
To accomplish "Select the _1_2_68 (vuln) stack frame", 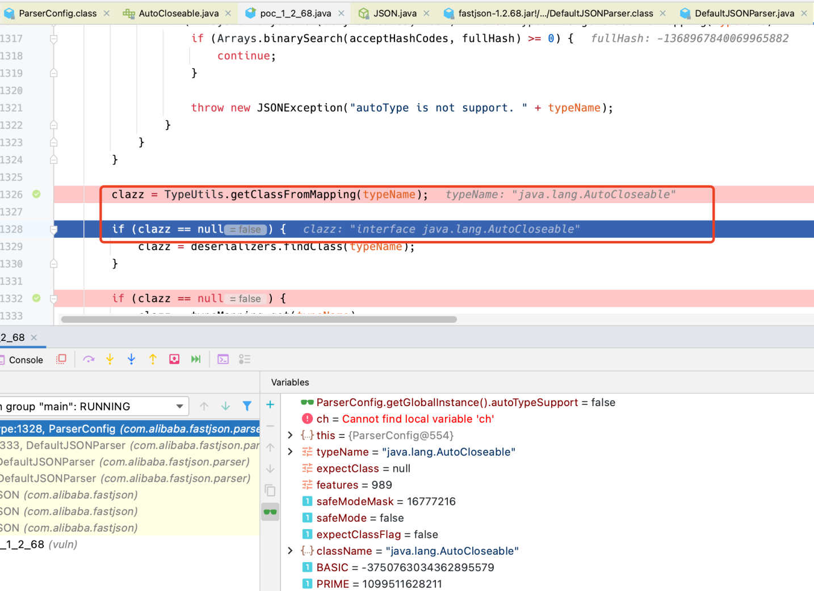I will [x=129, y=544].
